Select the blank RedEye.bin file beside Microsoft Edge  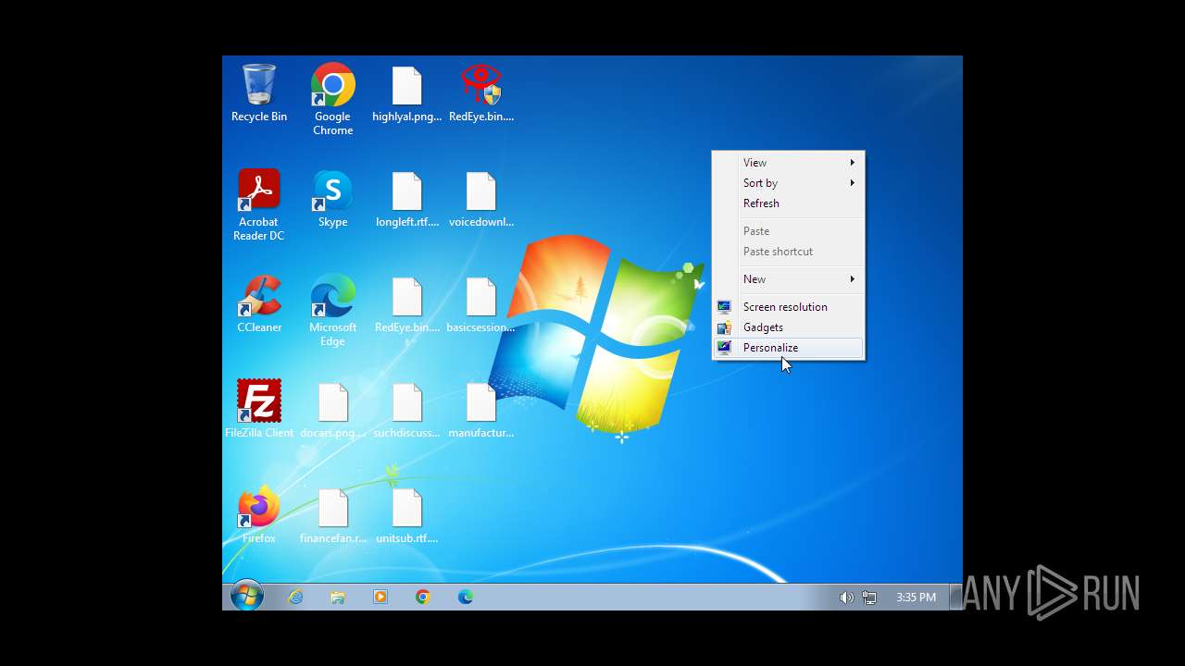[406, 303]
